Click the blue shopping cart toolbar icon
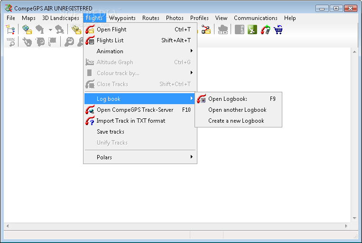 (x=278, y=29)
